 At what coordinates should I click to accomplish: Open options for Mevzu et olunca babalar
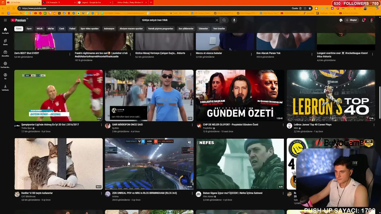click(x=251, y=54)
